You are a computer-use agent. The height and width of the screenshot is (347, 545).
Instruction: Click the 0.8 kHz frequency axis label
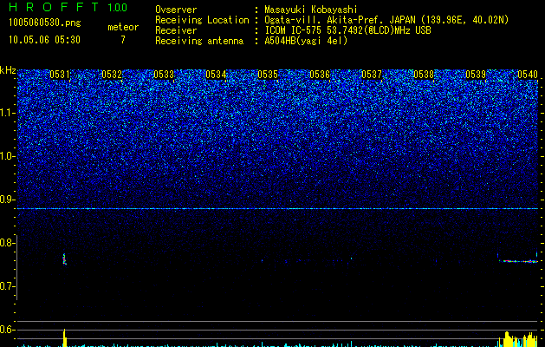coord(7,243)
